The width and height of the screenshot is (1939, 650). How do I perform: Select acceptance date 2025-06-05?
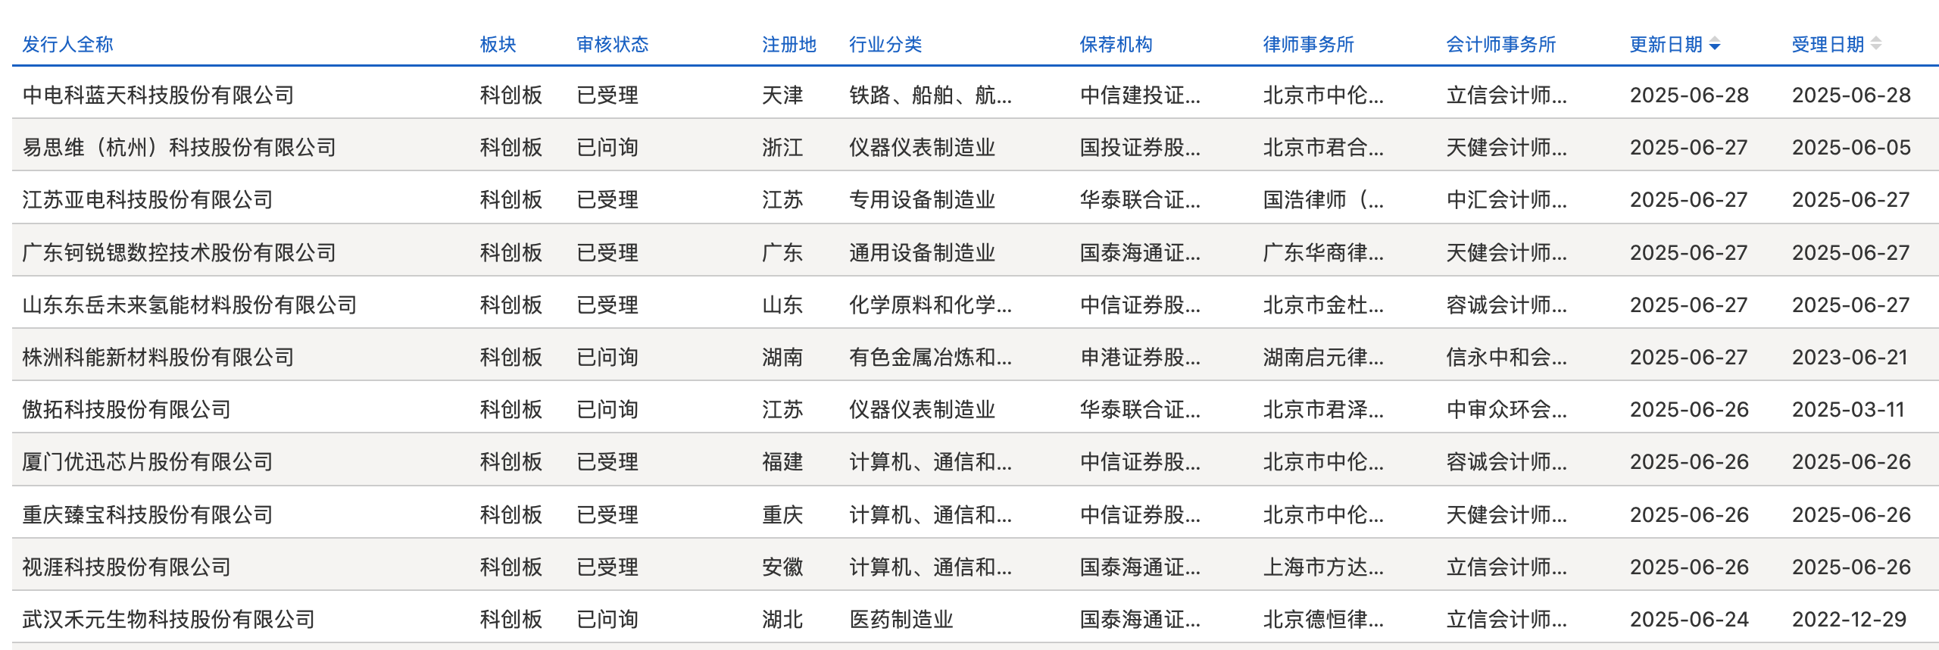click(x=1851, y=148)
